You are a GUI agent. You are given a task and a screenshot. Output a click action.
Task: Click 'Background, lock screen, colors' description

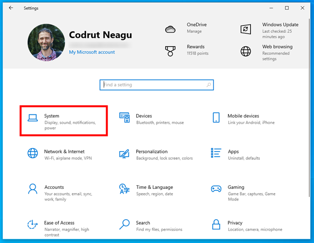point(164,158)
